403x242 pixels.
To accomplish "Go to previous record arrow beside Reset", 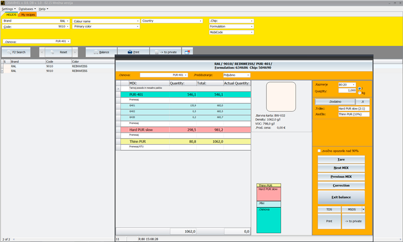I will (42, 52).
